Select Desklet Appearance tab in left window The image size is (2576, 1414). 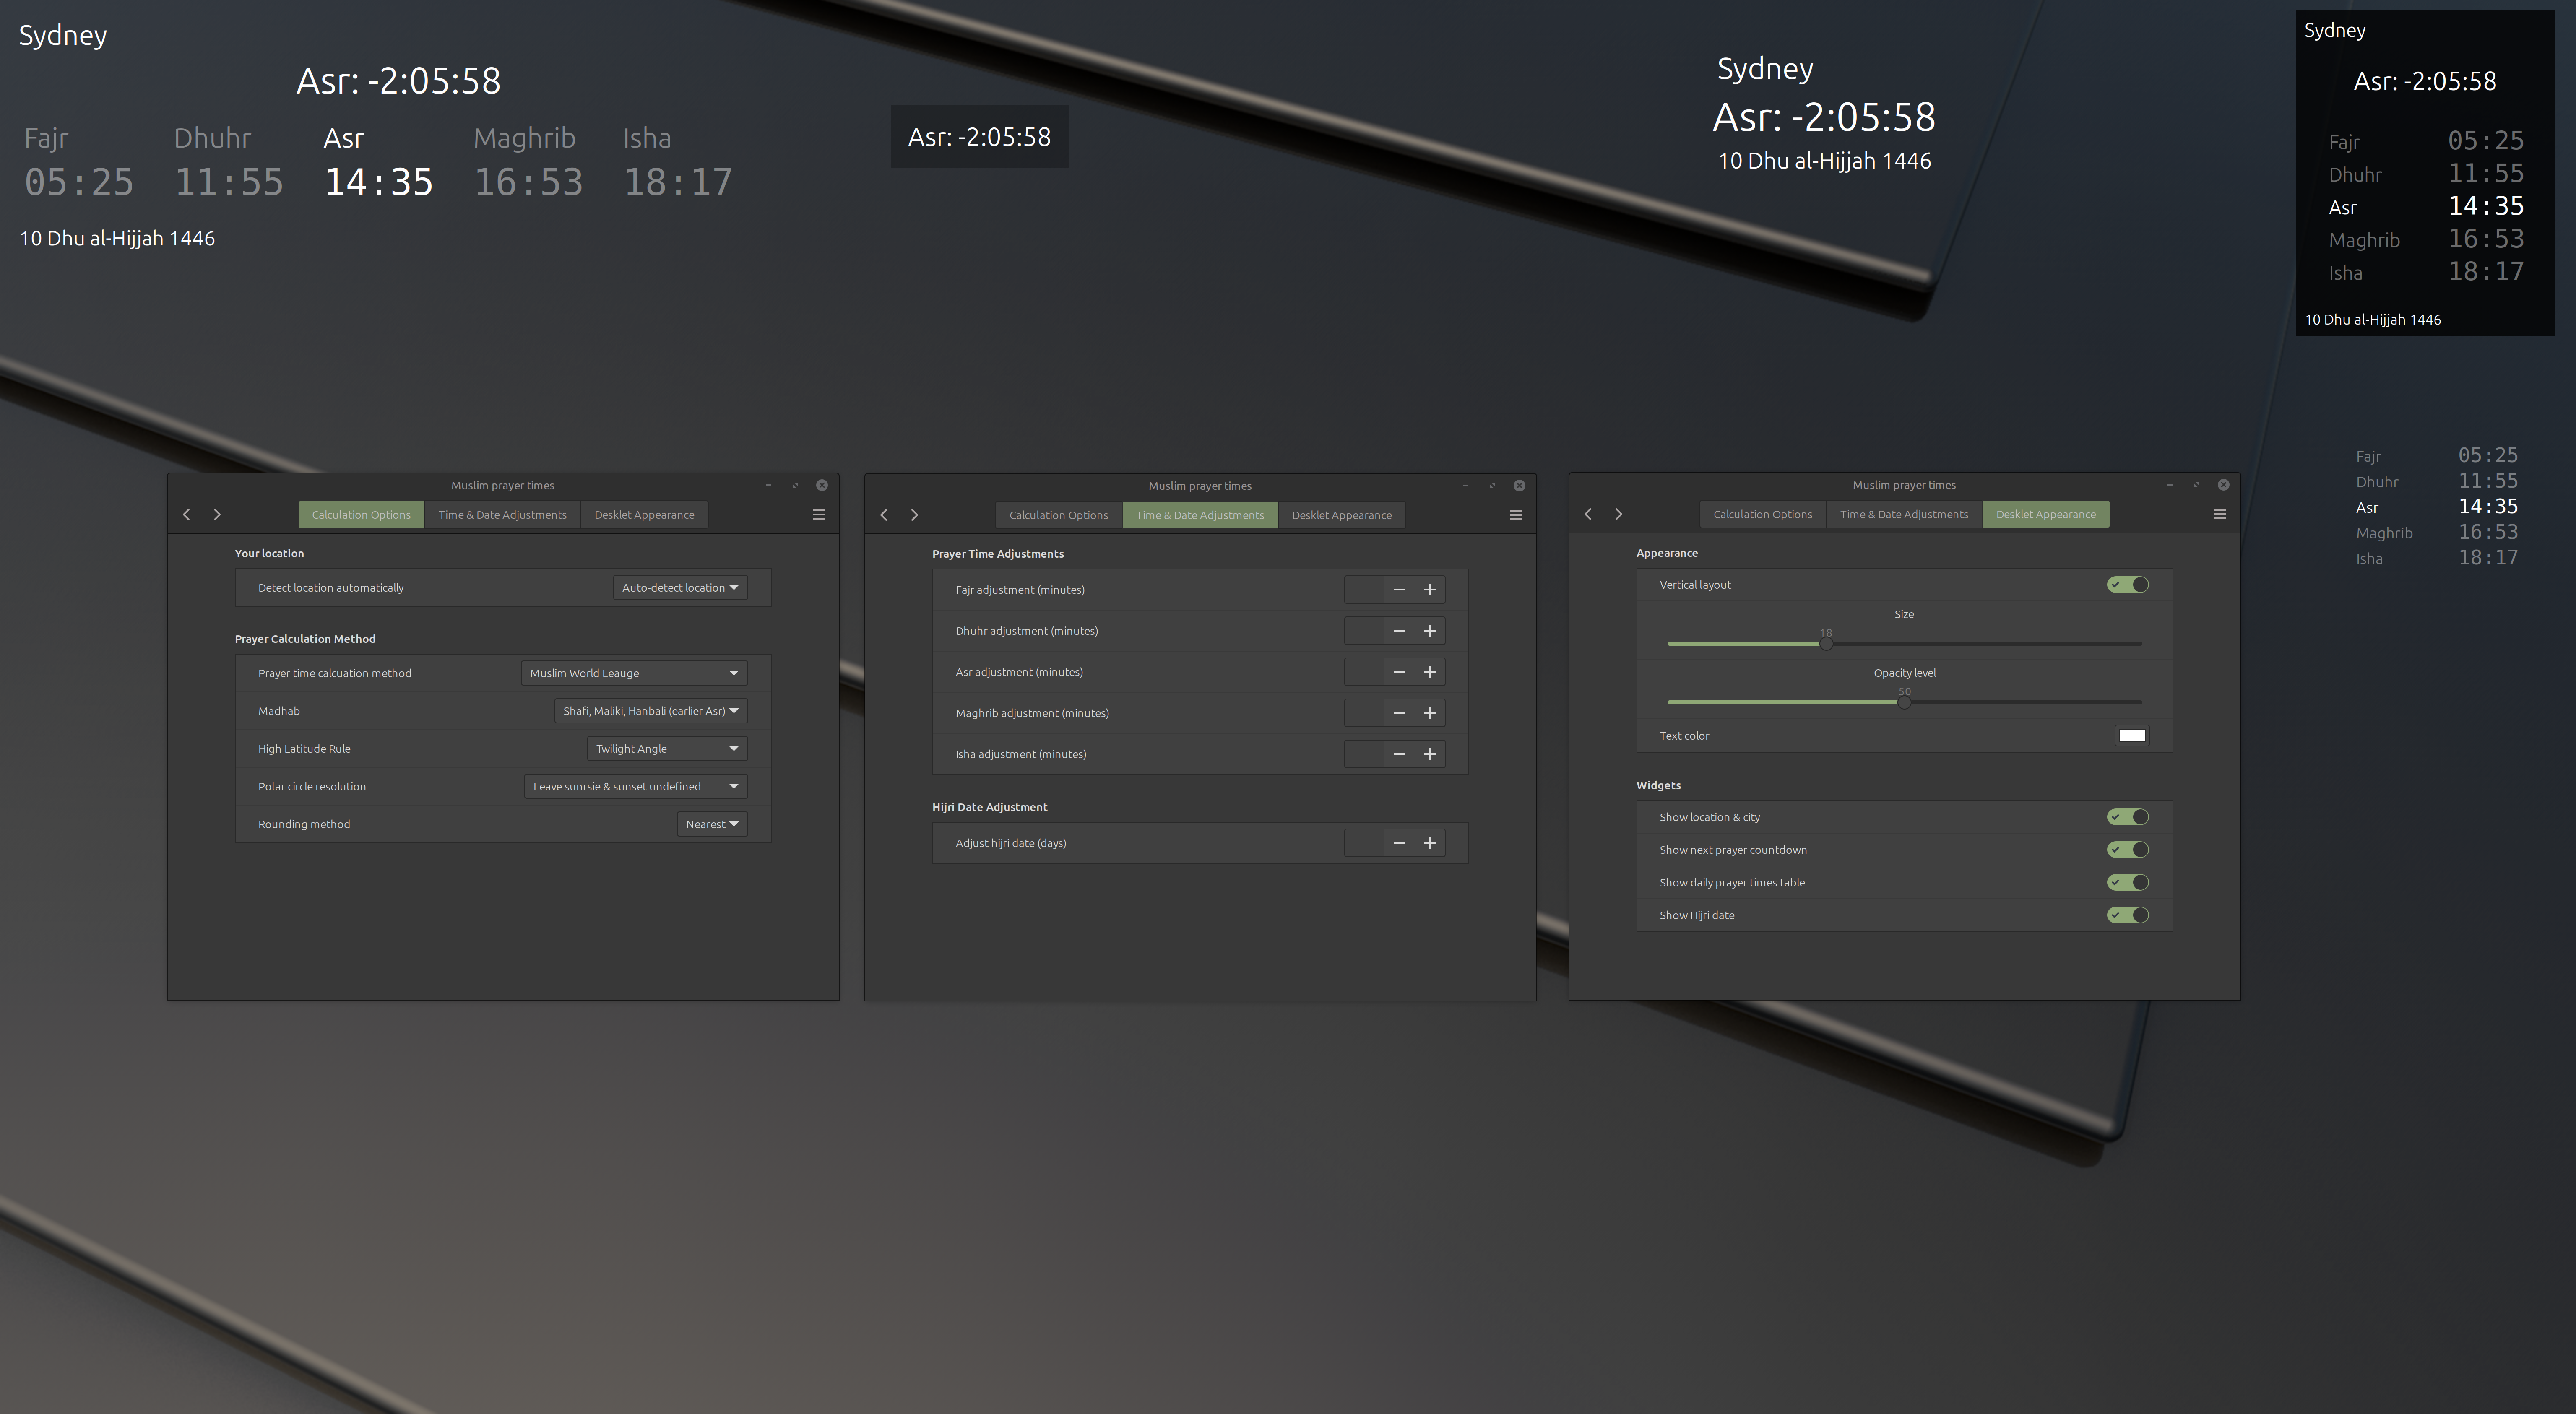point(644,515)
